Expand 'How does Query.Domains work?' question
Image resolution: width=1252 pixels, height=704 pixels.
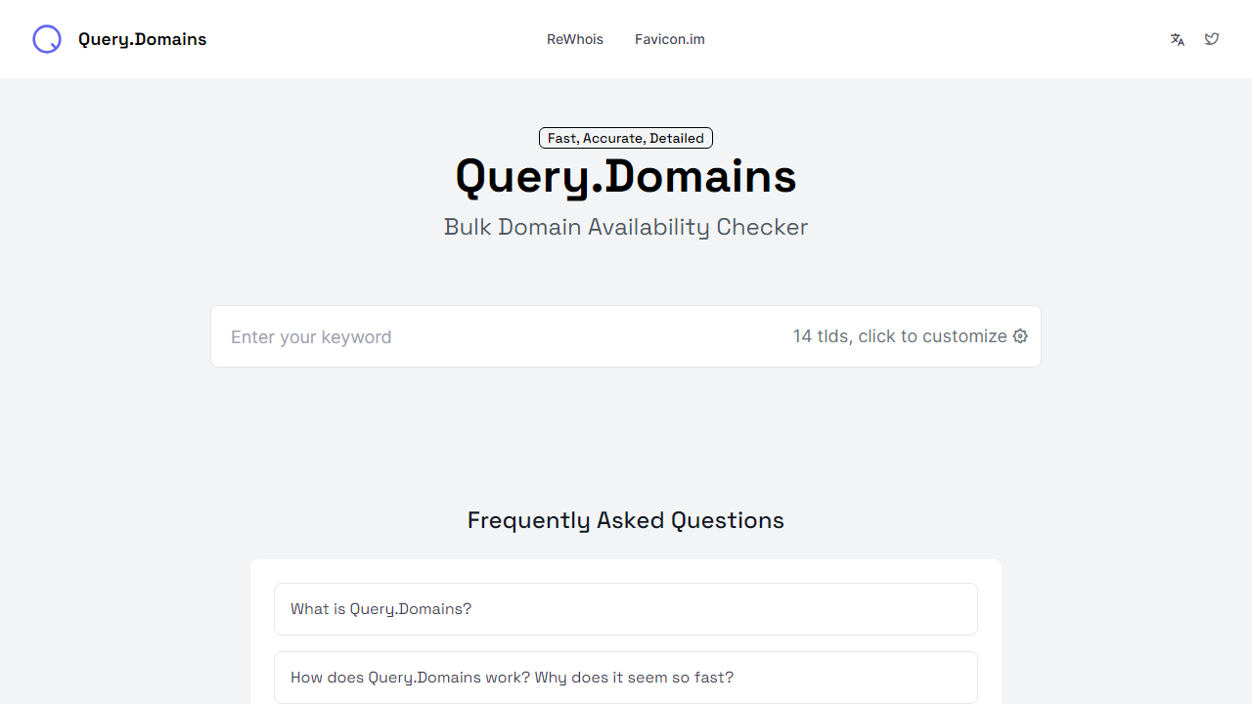(x=626, y=678)
